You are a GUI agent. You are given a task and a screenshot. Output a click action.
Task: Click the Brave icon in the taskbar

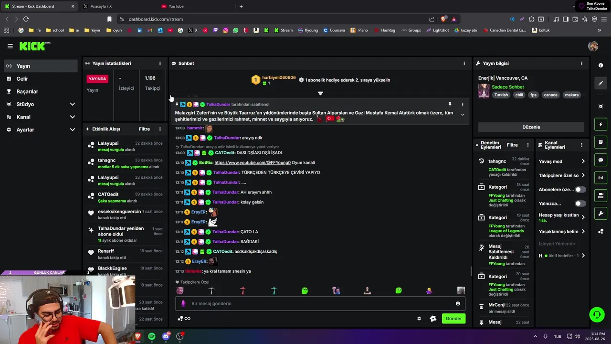[x=138, y=336]
